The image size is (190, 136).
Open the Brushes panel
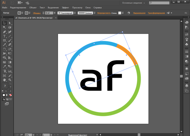(x=187, y=39)
